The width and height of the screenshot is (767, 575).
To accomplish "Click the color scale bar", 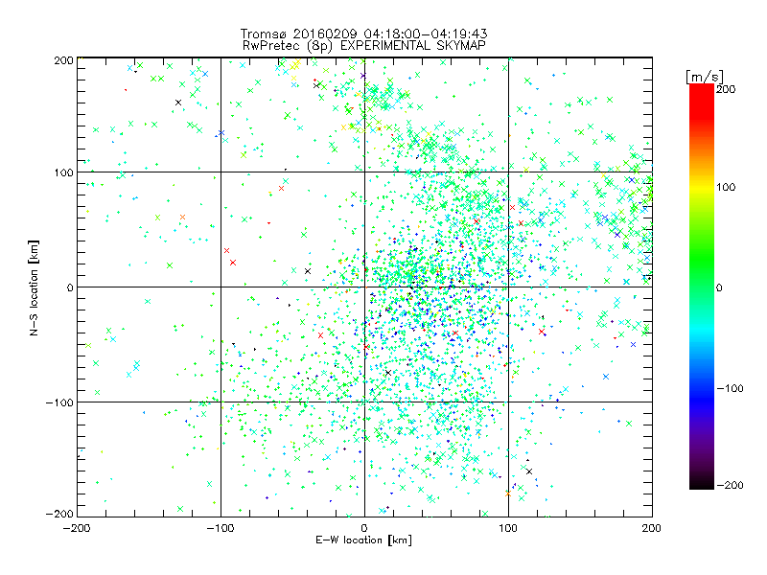I will click(702, 287).
